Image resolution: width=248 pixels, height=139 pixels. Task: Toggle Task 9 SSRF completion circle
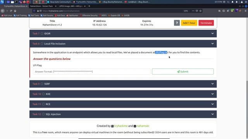pyautogui.click(x=42, y=84)
